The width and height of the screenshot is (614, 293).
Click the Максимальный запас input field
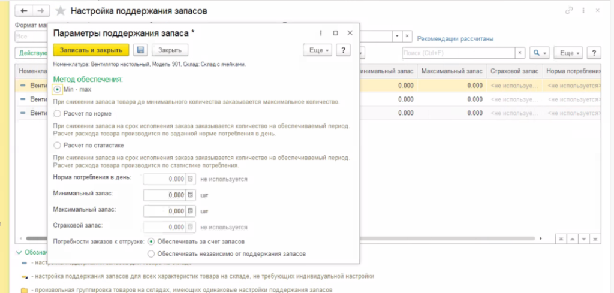165,211
